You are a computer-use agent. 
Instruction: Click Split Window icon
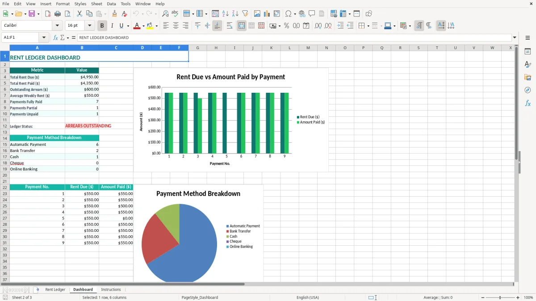tap(357, 14)
